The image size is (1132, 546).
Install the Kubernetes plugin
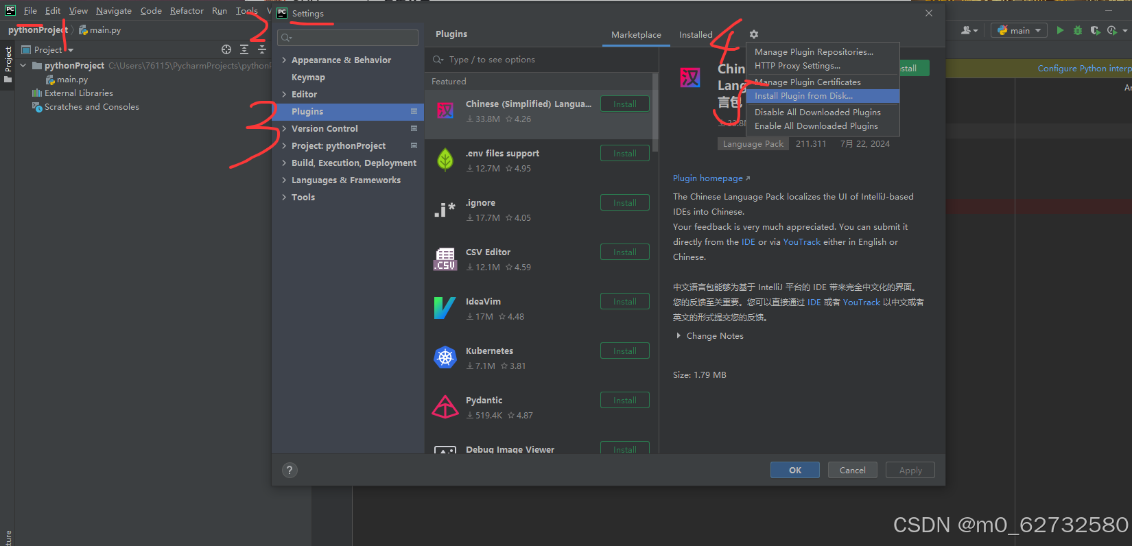click(x=625, y=351)
